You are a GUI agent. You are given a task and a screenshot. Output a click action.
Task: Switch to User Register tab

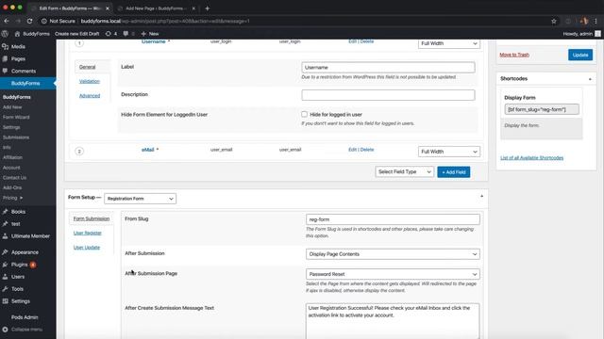[x=88, y=233]
